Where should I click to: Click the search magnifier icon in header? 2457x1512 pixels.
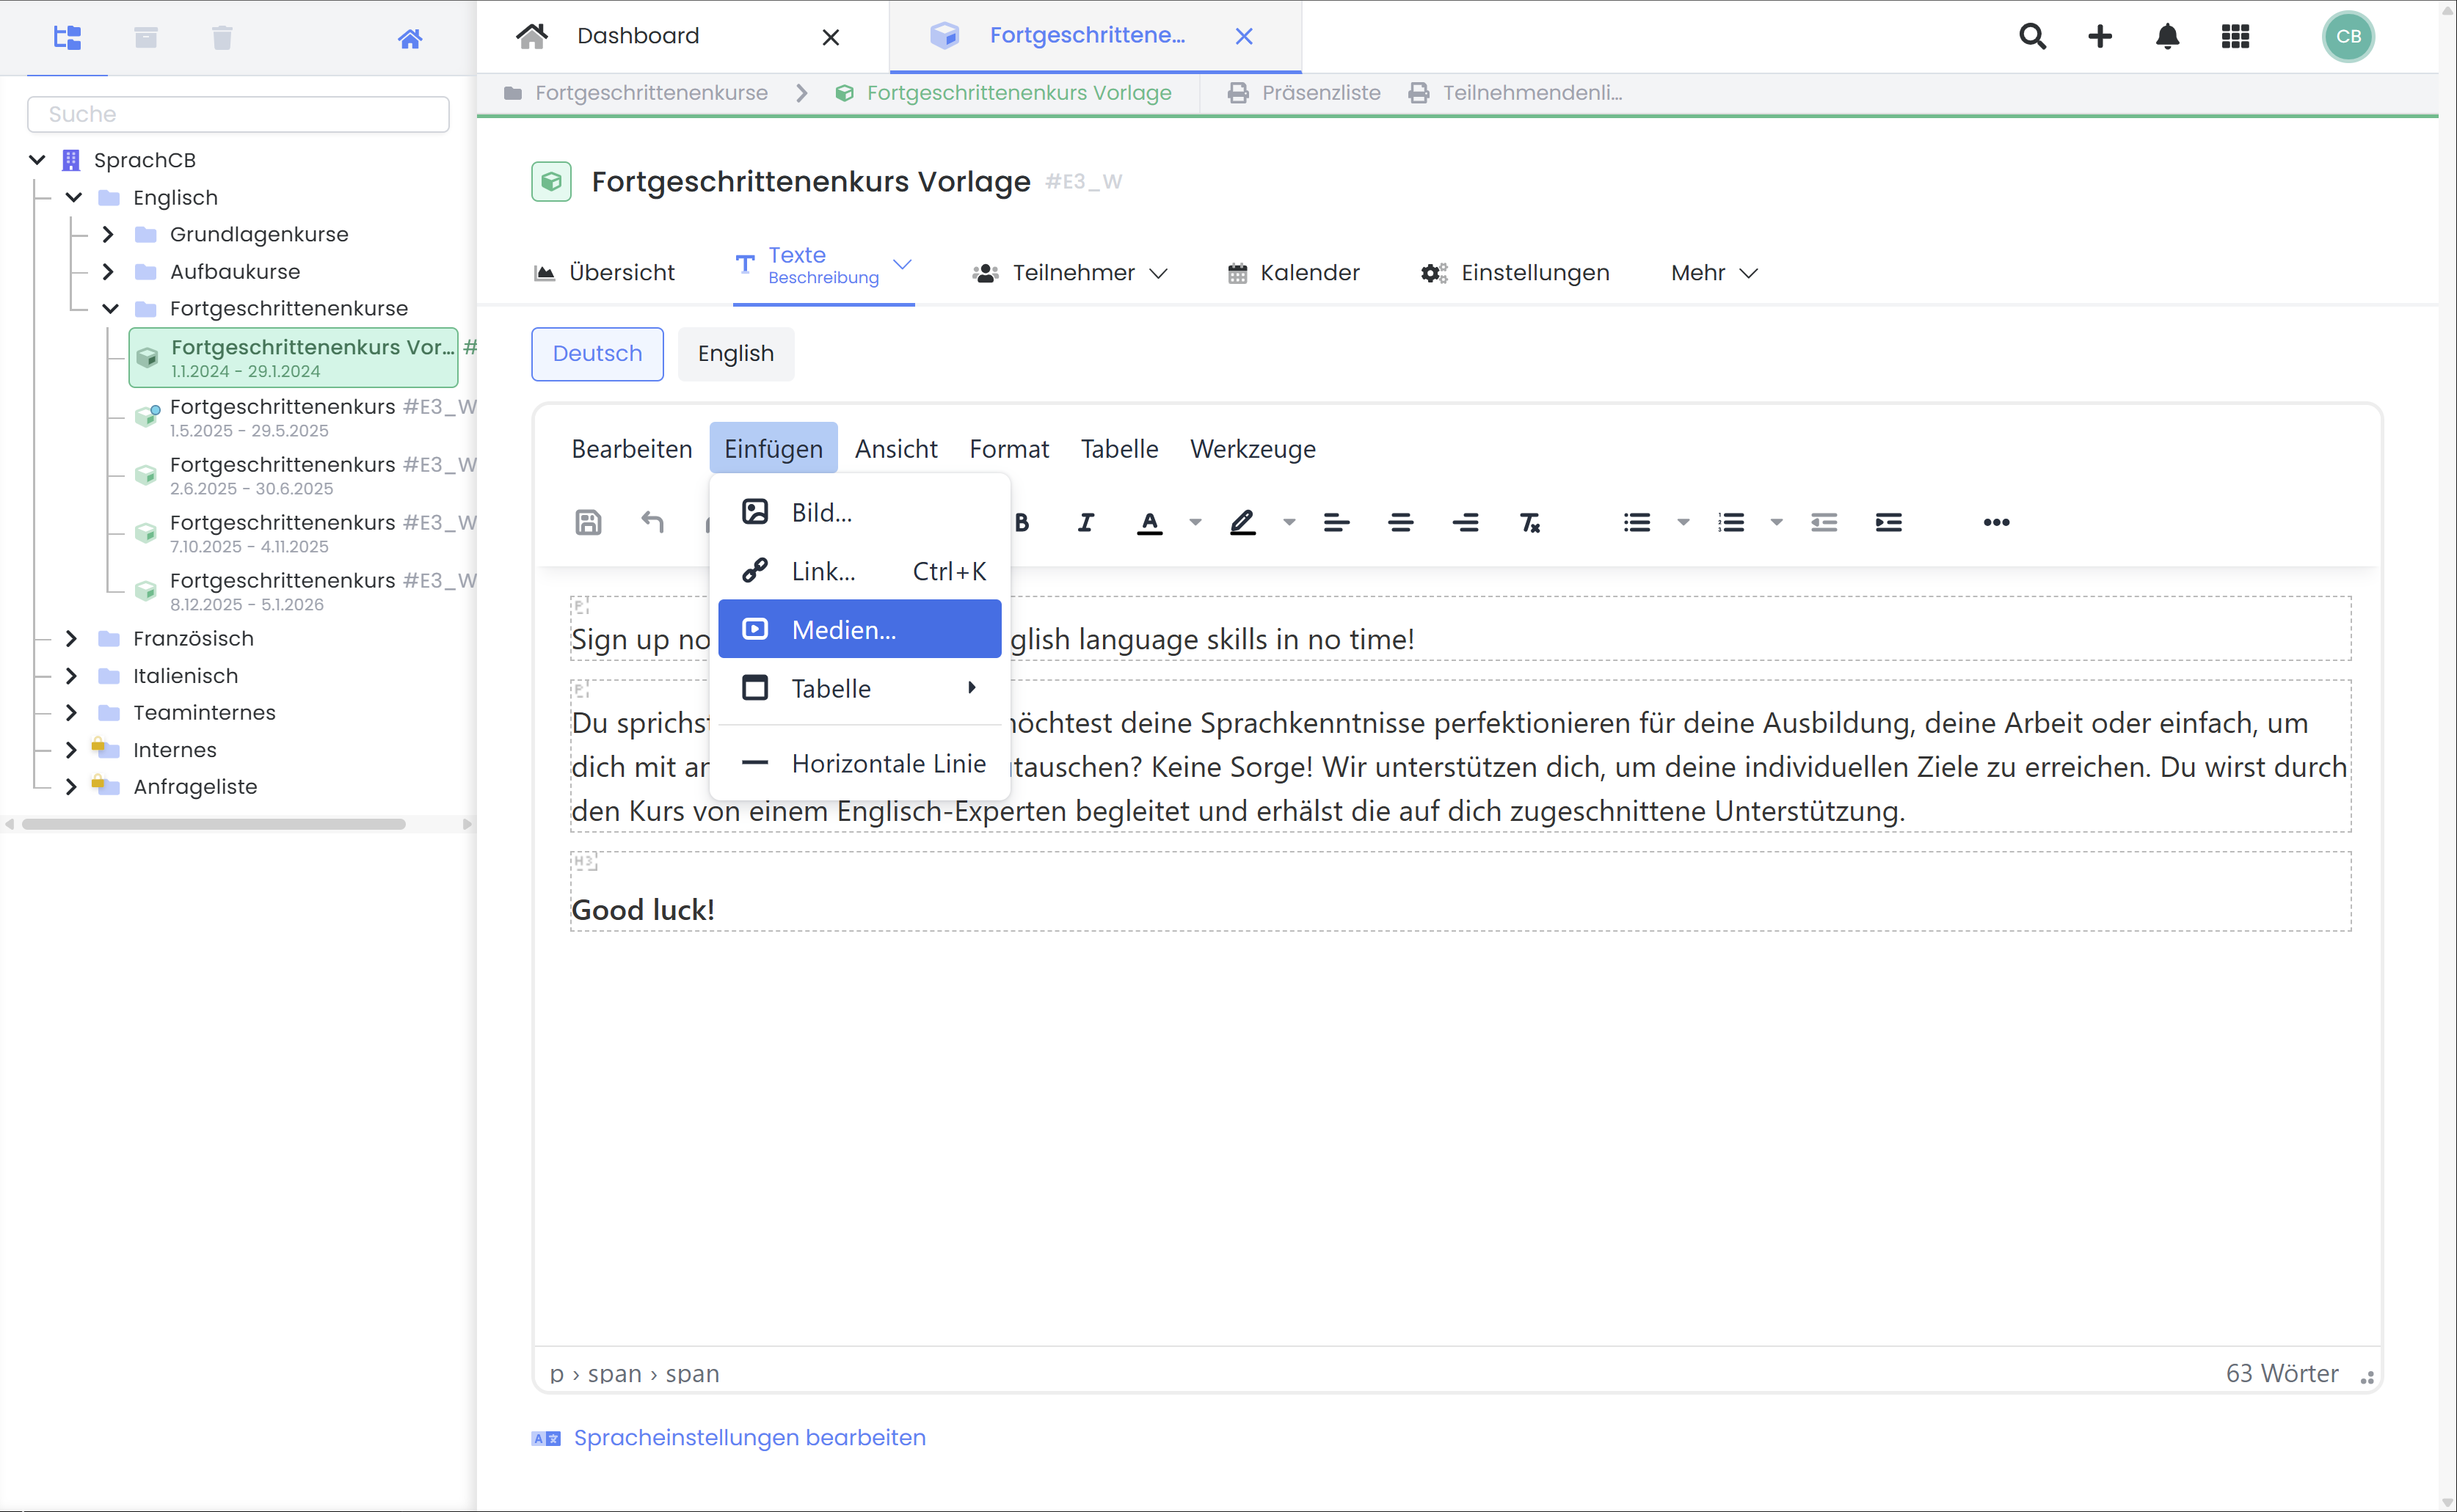tap(2032, 37)
